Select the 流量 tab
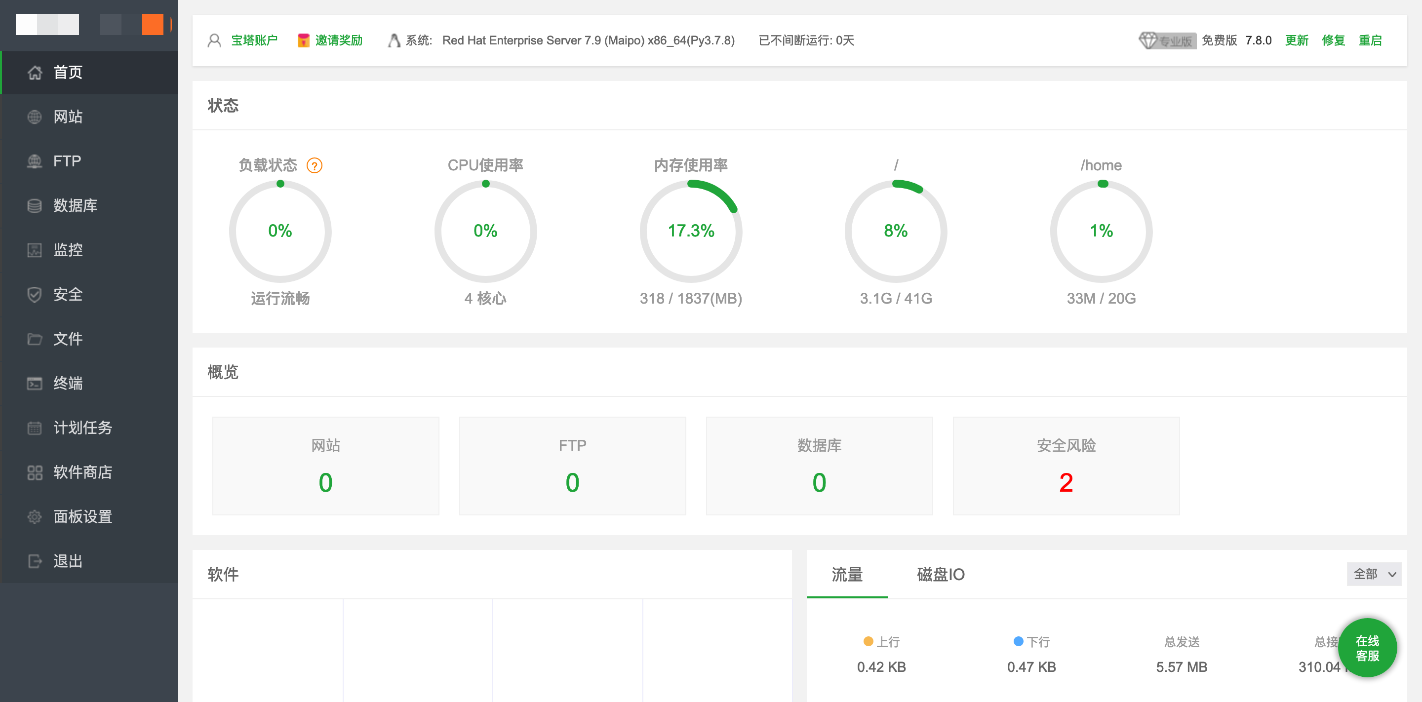The width and height of the screenshot is (1422, 702). pyautogui.click(x=847, y=575)
